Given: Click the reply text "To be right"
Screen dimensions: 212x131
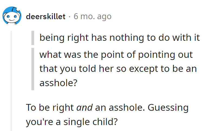Looking at the screenshot, I should tap(50, 108).
